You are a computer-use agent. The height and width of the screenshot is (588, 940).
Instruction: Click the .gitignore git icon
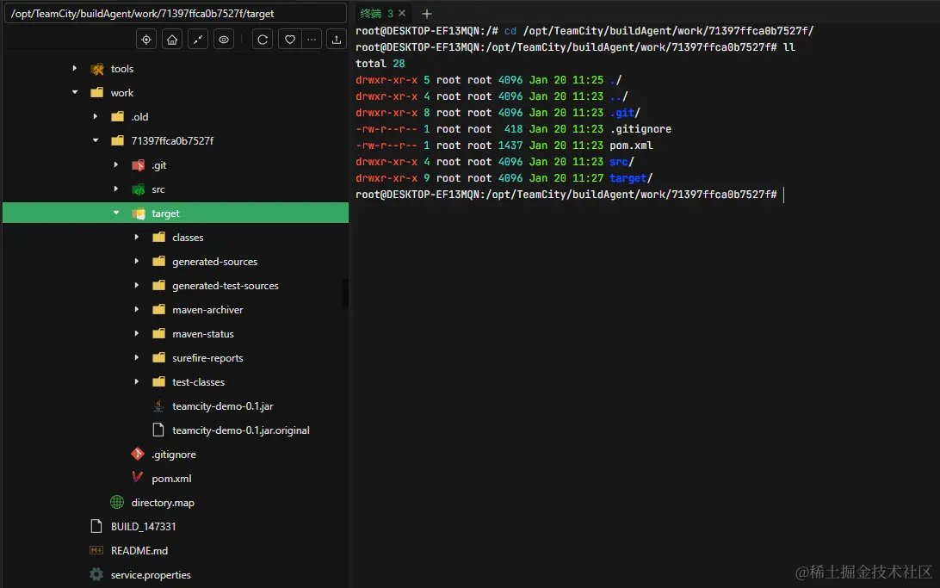138,454
